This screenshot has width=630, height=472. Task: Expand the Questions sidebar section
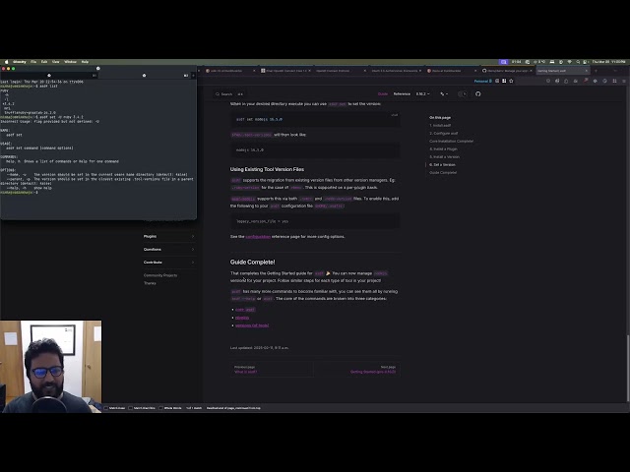168,249
